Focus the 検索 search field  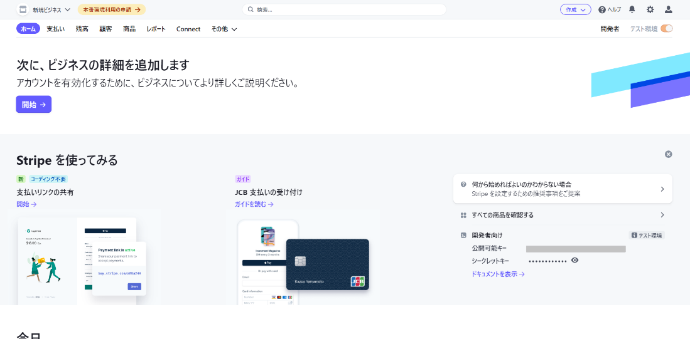click(344, 9)
